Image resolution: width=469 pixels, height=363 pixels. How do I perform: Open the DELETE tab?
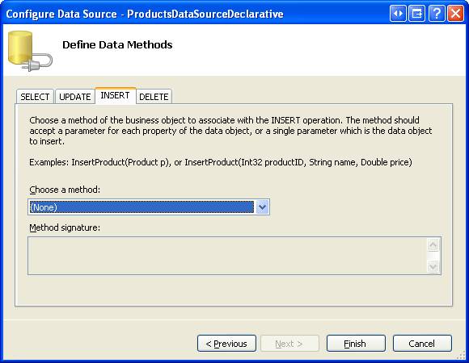[x=154, y=97]
